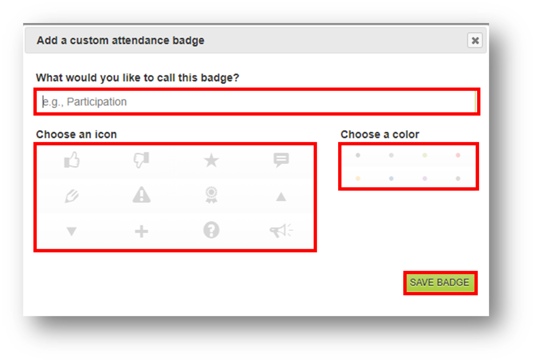The height and width of the screenshot is (363, 536).
Task: Close the custom attendance badge dialog
Action: pos(475,41)
